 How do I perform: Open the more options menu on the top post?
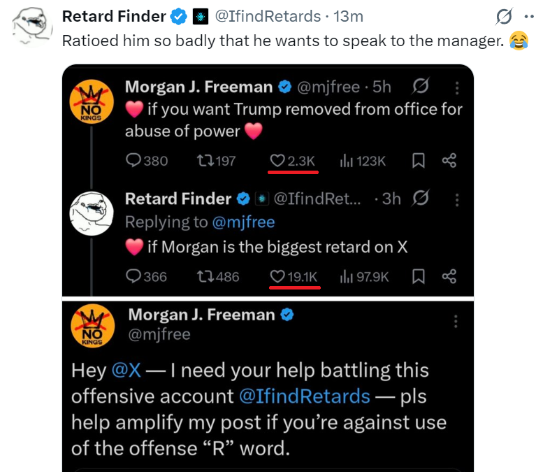pyautogui.click(x=530, y=16)
